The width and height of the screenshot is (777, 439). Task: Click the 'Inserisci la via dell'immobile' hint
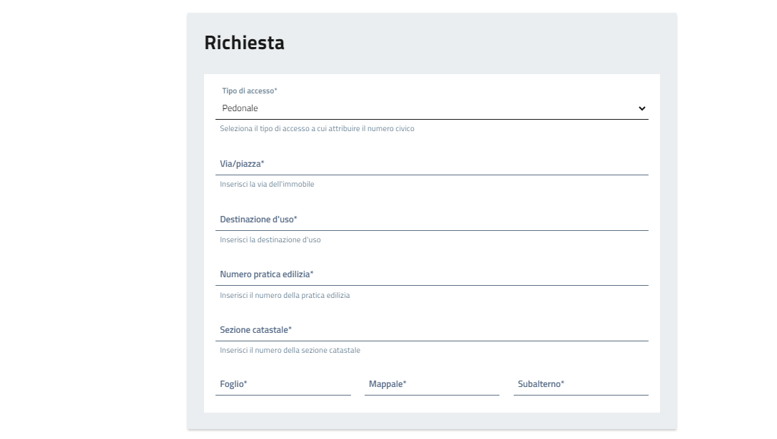267,185
